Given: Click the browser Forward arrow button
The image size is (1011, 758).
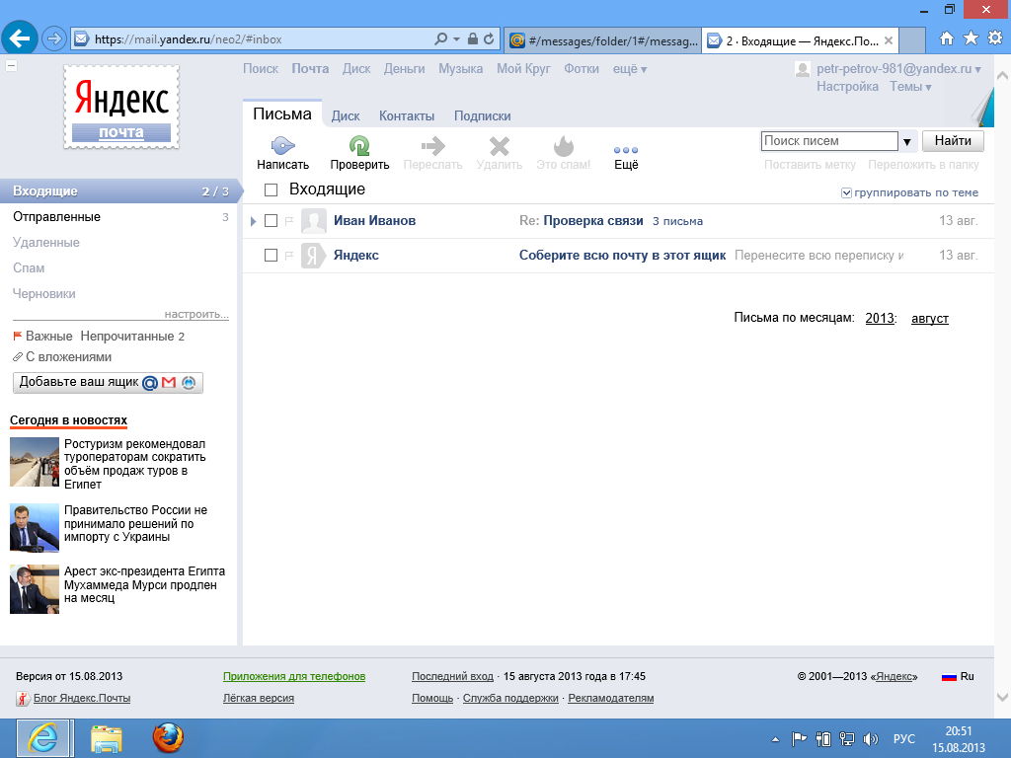Looking at the screenshot, I should click(54, 38).
